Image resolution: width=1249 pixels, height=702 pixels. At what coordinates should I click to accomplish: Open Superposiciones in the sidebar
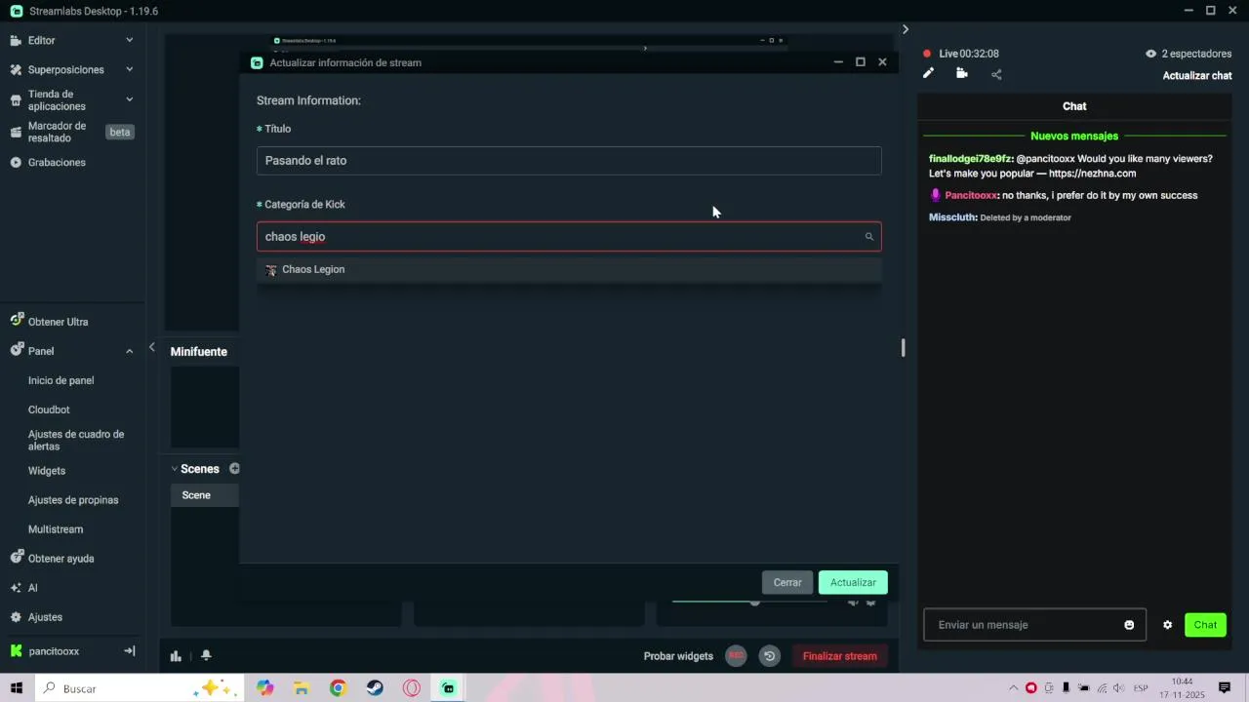65,70
